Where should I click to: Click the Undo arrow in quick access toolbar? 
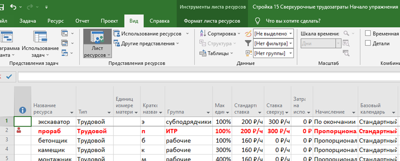[x=13, y=7]
